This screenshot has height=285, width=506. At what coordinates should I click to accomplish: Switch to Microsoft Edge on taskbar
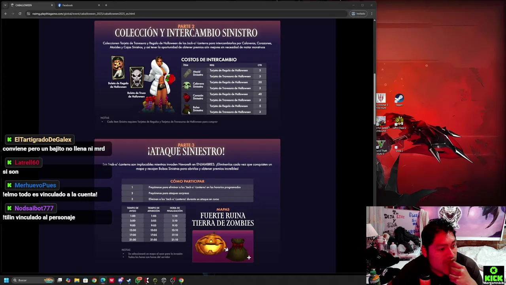coord(103,280)
